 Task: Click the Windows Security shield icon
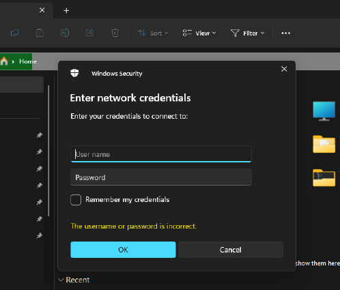coord(74,73)
